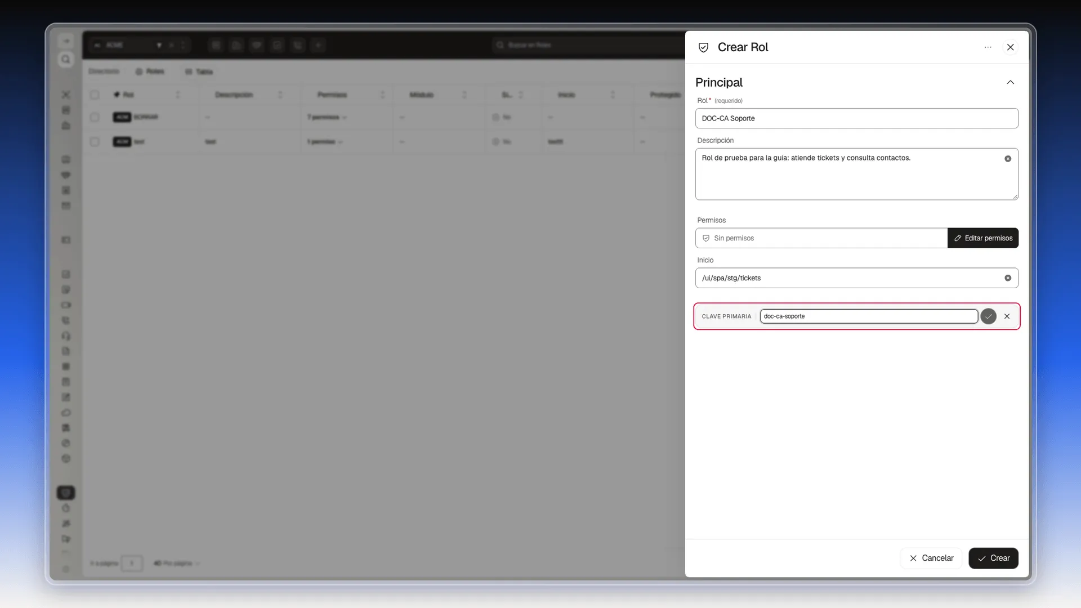Open the Editar permisos dialog
This screenshot has height=608, width=1081.
[x=983, y=238]
